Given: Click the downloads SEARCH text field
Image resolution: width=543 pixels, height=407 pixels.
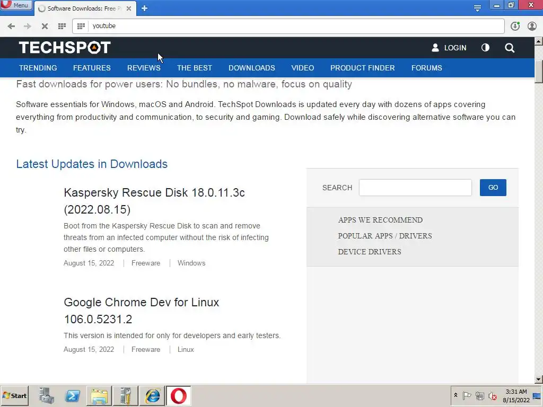Looking at the screenshot, I should (x=415, y=188).
